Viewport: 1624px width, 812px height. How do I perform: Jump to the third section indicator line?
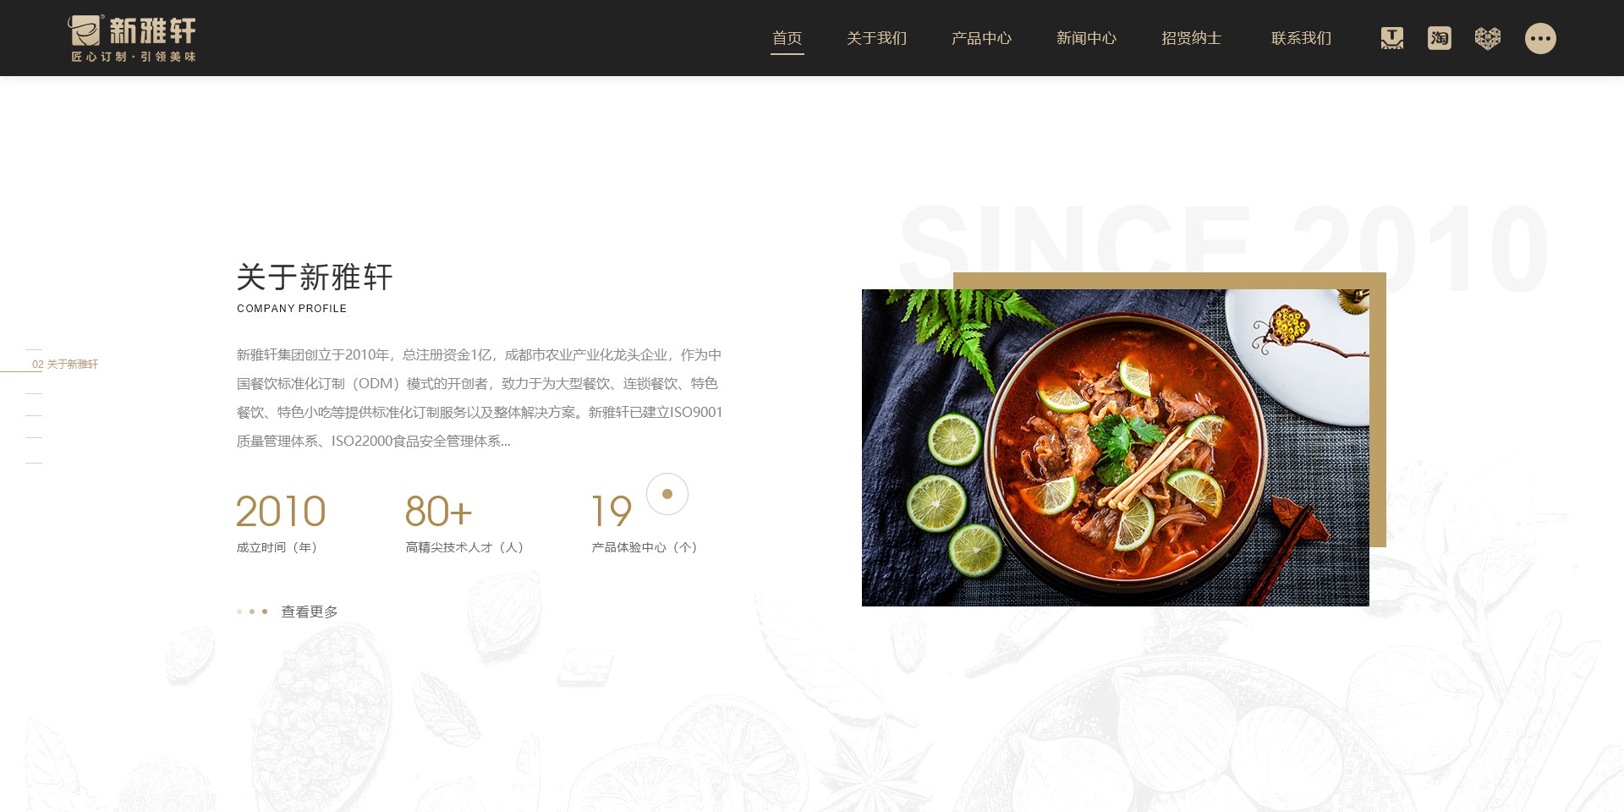click(34, 393)
